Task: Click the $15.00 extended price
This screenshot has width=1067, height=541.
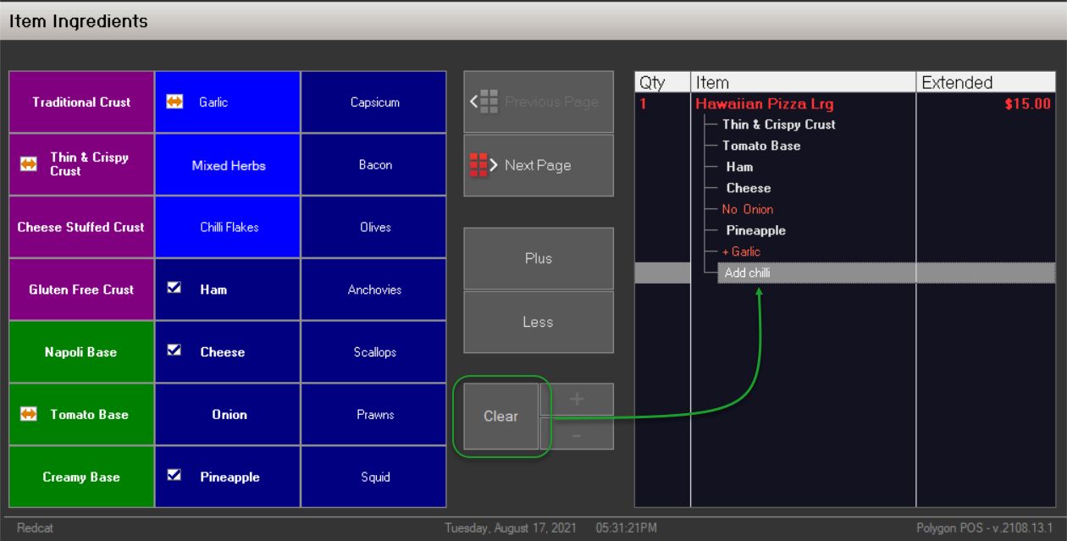Action: (1028, 104)
